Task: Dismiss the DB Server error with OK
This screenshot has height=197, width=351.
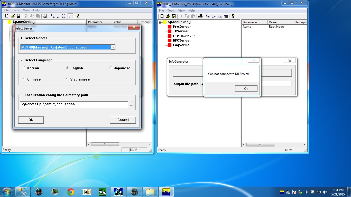Action: [246, 88]
